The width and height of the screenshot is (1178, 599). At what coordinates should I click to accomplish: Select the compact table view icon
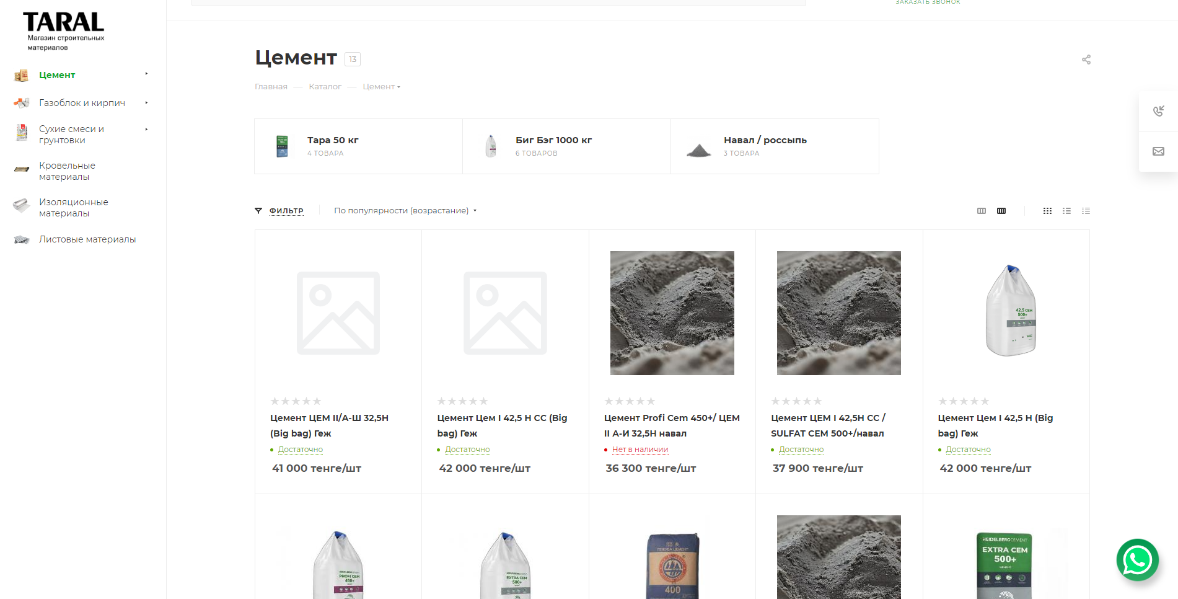[1086, 211]
